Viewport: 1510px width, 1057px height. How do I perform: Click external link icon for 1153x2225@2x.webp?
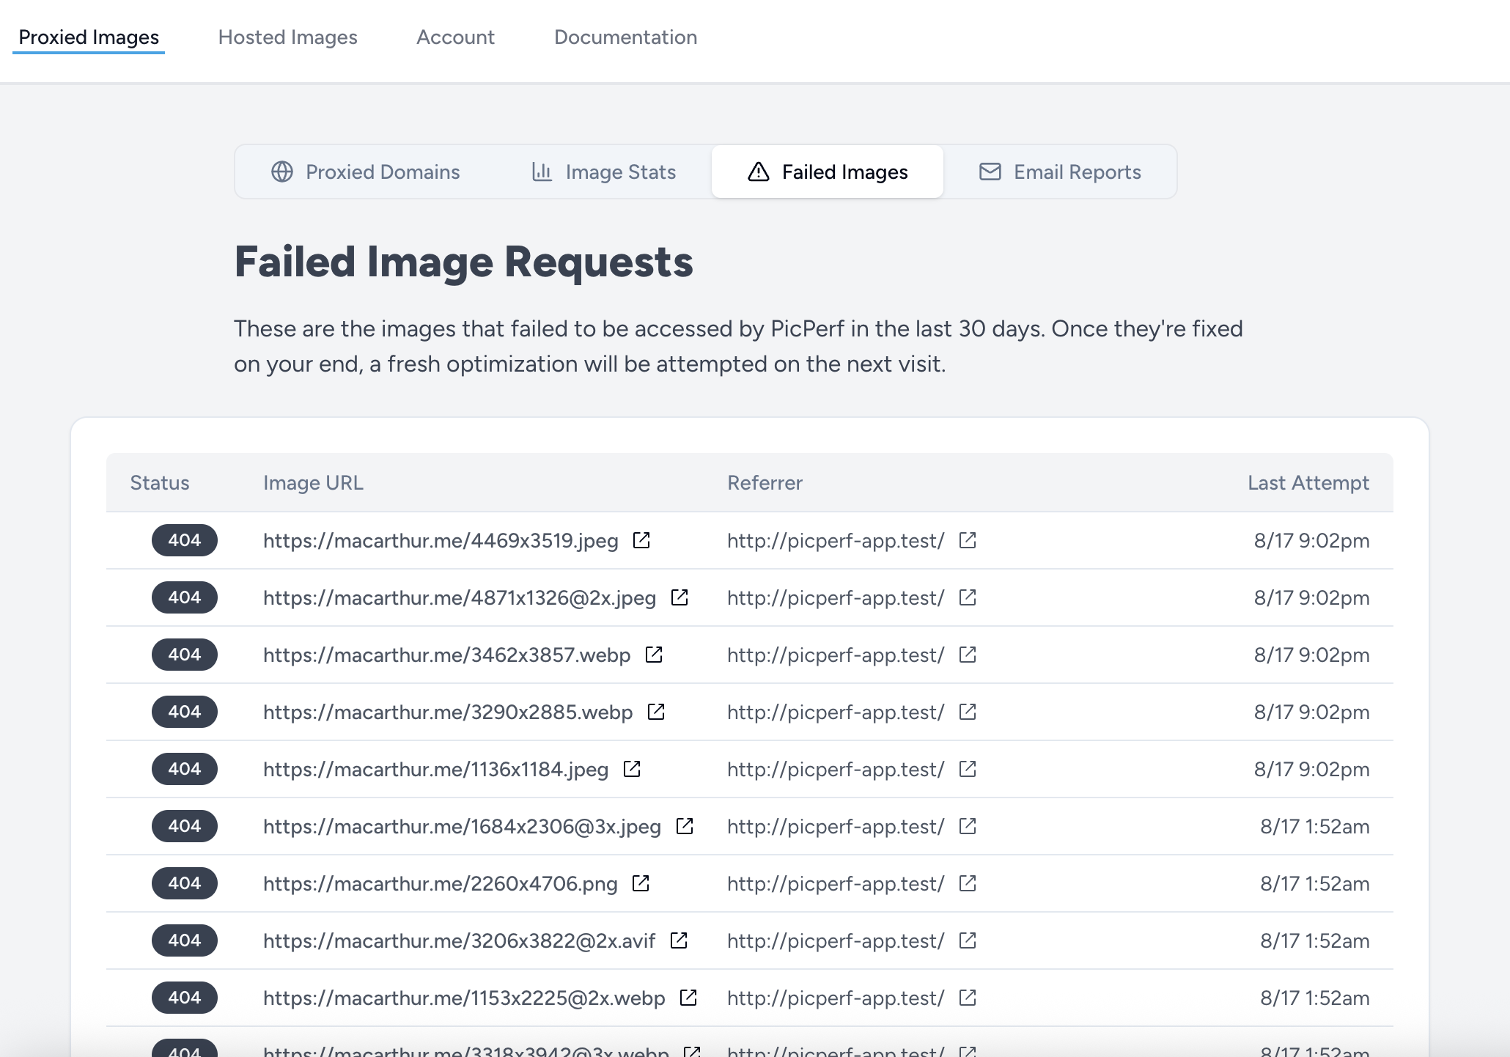point(688,998)
